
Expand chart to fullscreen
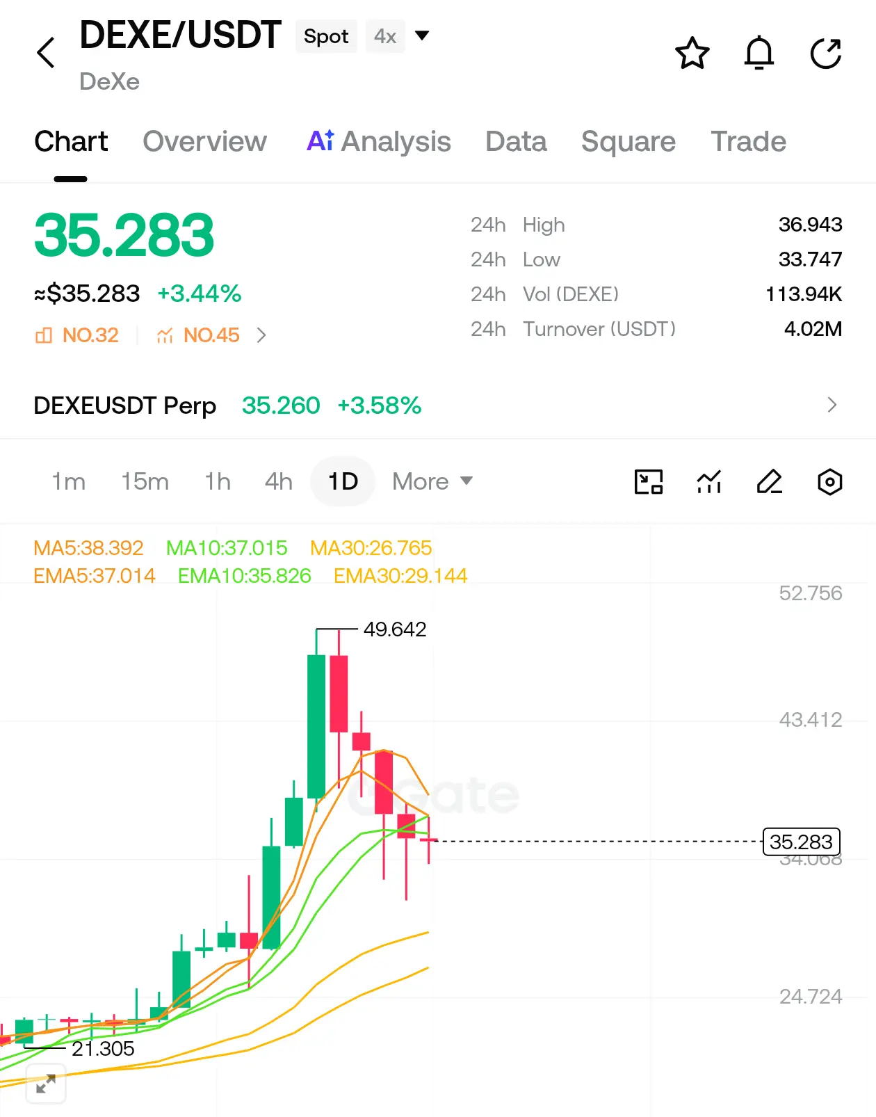click(x=46, y=1084)
